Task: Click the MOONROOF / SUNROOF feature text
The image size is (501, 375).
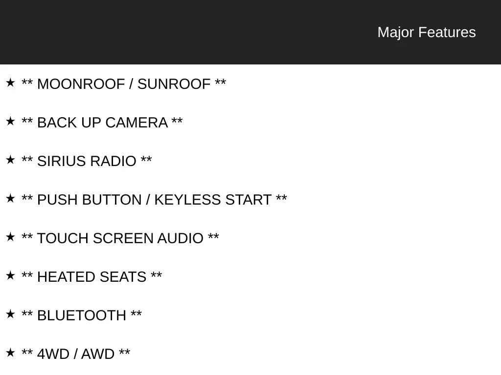Action: tap(124, 84)
